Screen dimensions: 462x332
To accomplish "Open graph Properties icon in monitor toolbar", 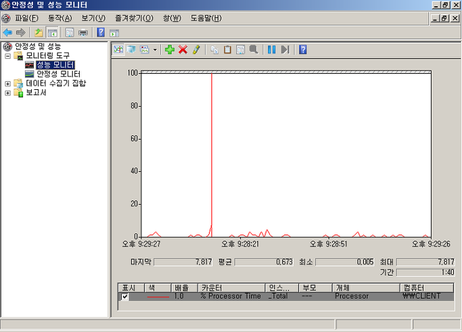I will tap(240, 49).
